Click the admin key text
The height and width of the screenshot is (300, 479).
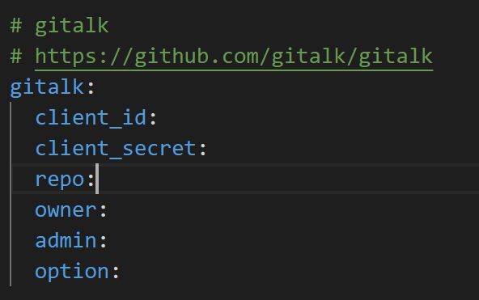[66, 240]
